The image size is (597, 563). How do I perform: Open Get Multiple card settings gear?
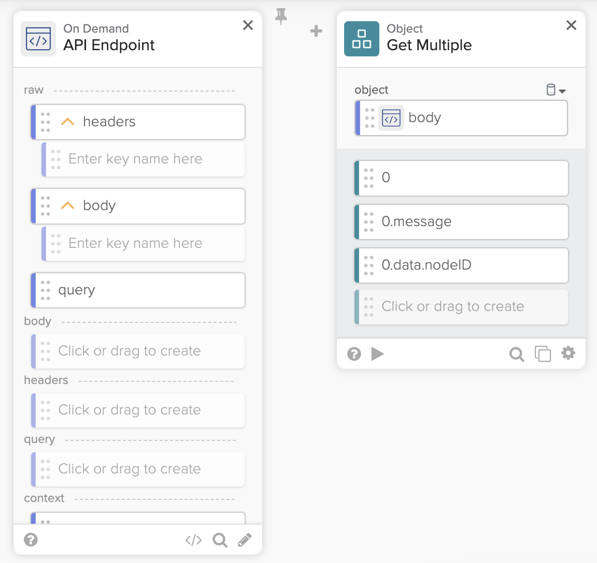point(568,353)
